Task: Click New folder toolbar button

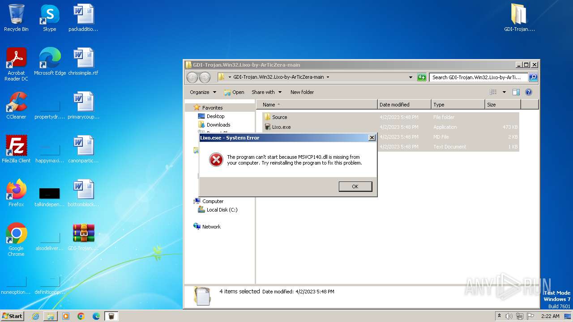Action: (x=302, y=92)
